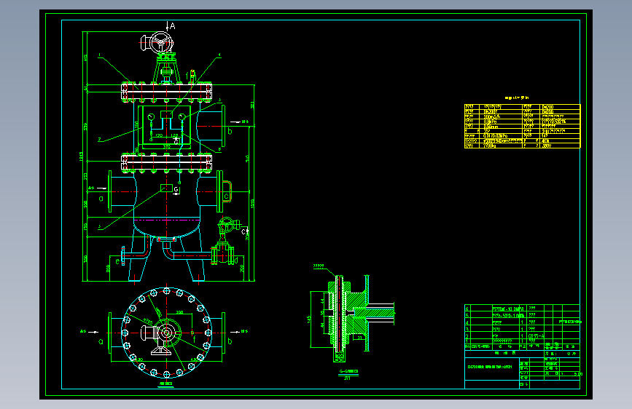The width and height of the screenshot is (632, 409).
Task: Select the yellow technical parameters table
Action: click(523, 127)
